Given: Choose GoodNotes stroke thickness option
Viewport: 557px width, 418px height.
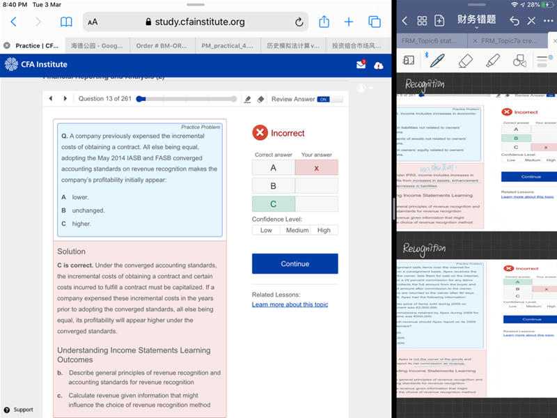Looking at the screenshot, I should [x=542, y=61].
